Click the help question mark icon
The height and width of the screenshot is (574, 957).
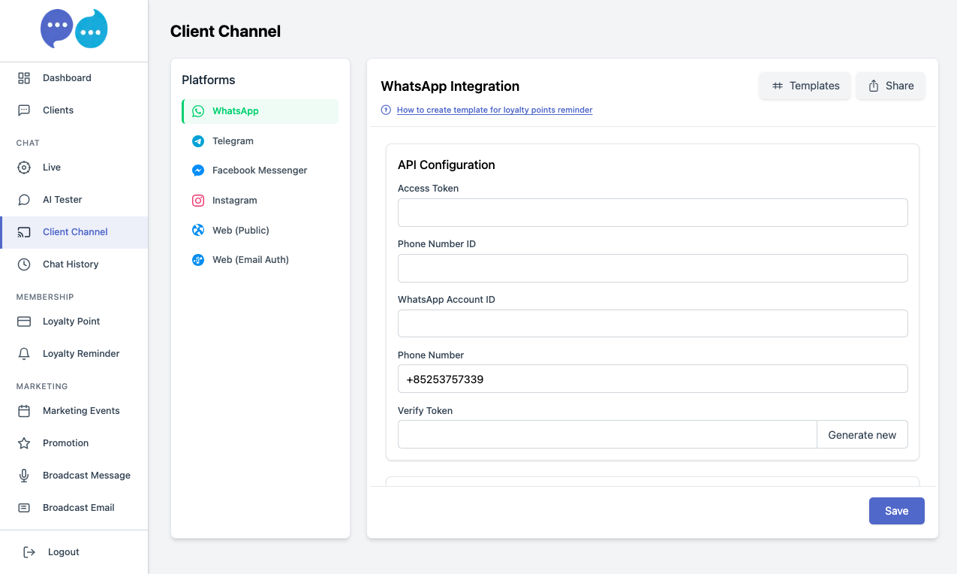tap(386, 110)
